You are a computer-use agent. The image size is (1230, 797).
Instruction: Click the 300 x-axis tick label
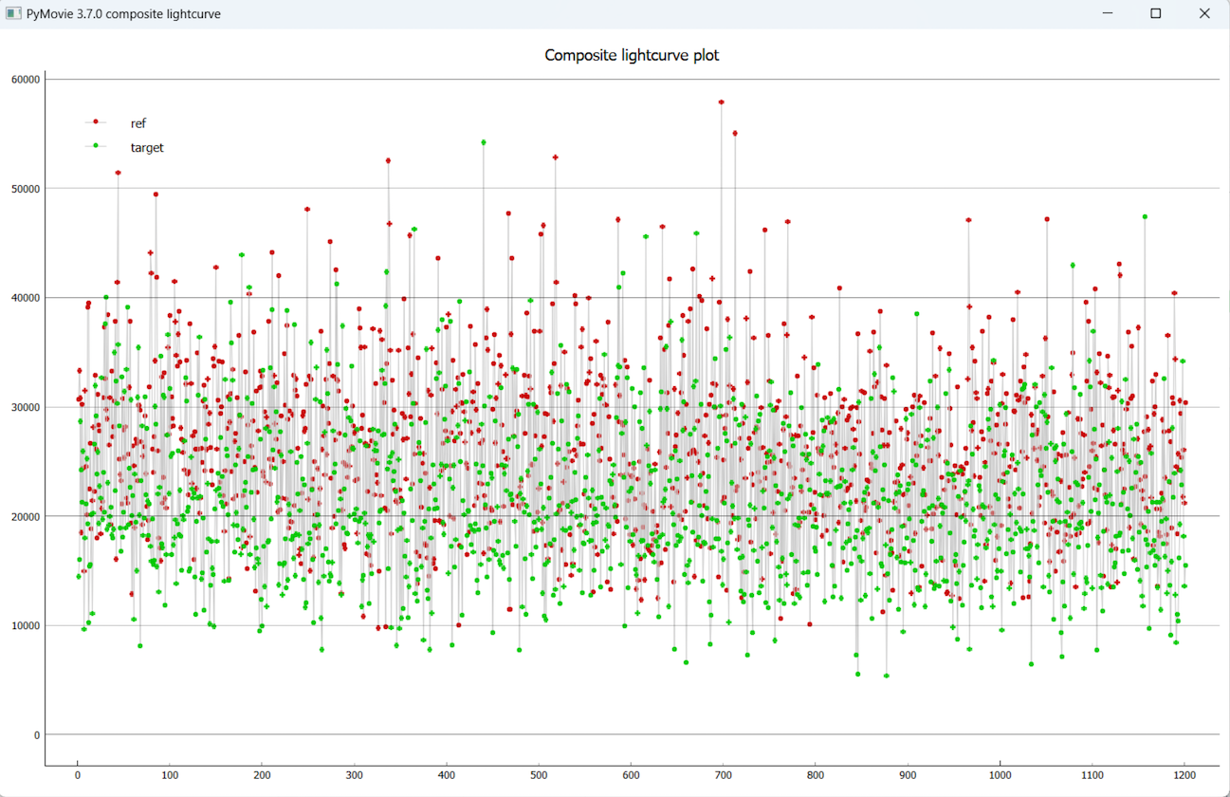(x=354, y=774)
